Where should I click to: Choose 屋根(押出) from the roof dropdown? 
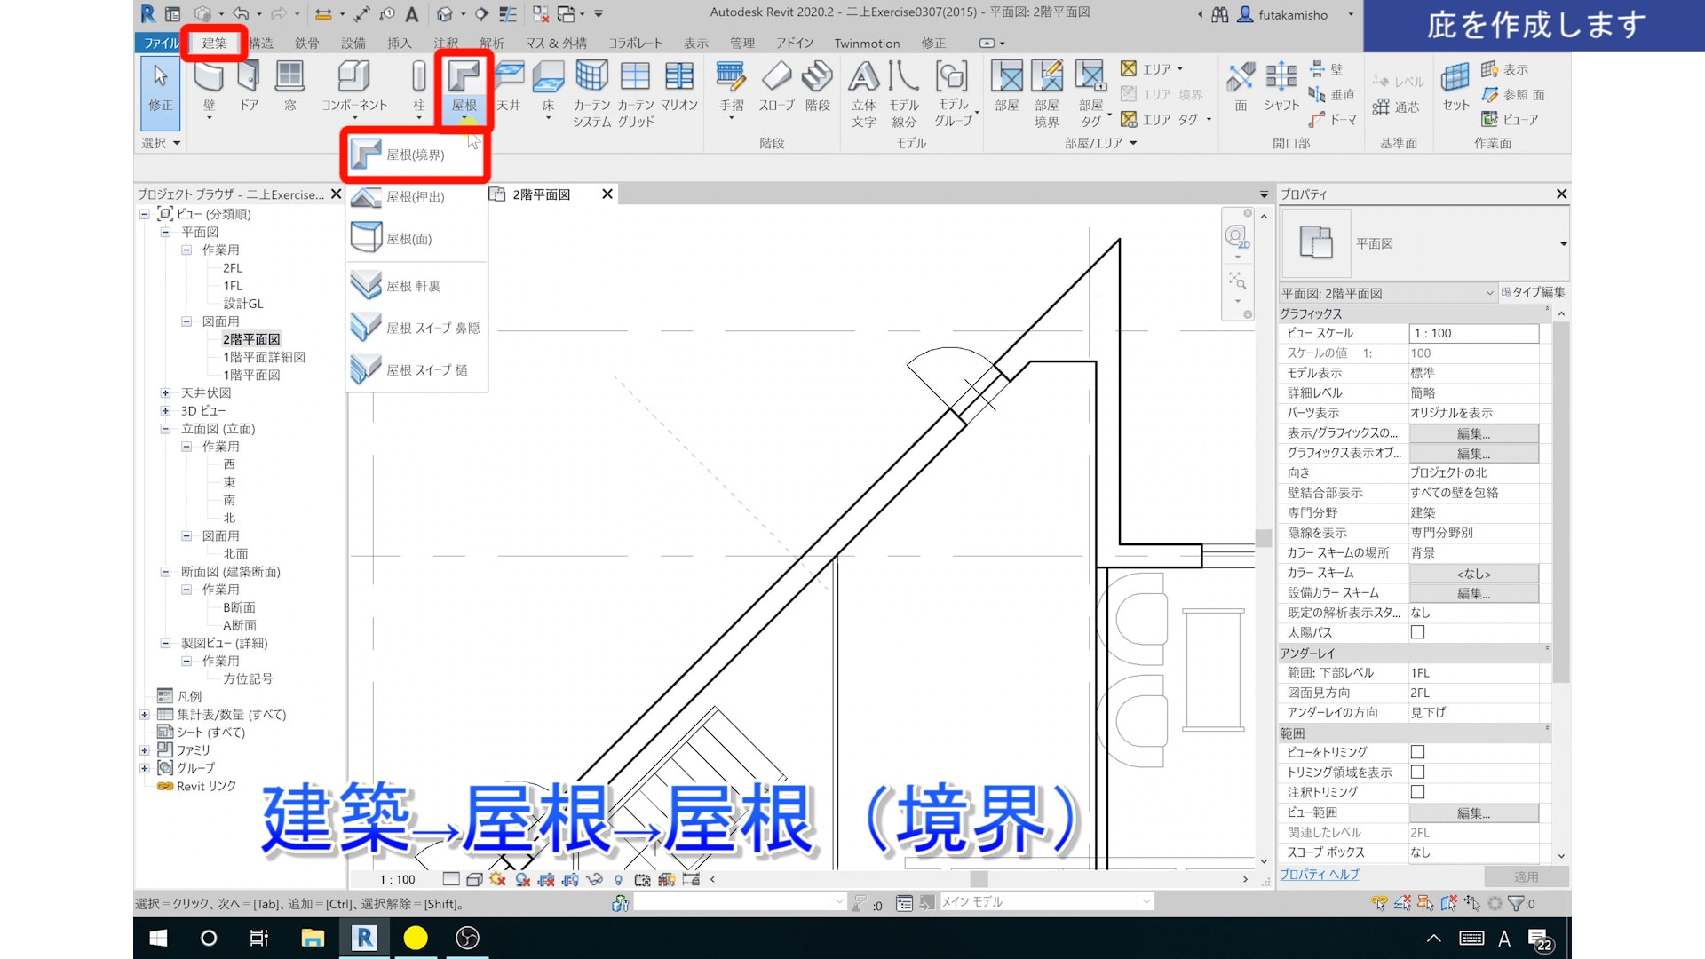click(x=415, y=197)
